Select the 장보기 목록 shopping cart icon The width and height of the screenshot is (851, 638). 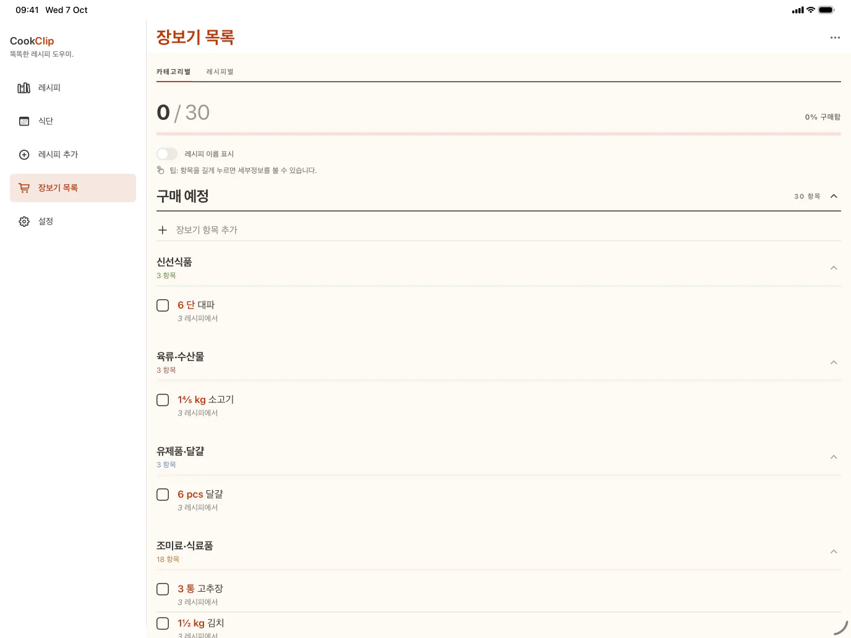tap(24, 188)
